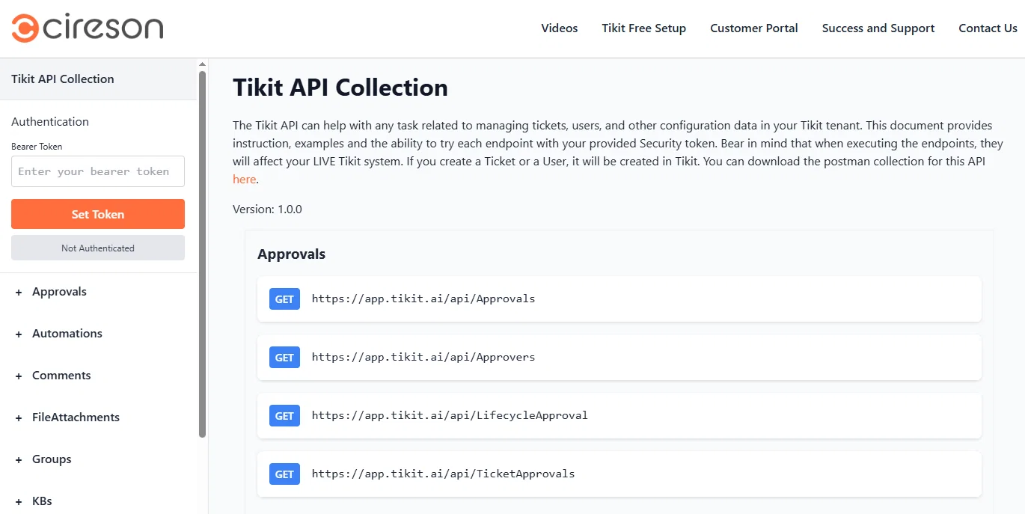Click the Cireson logo
Image resolution: width=1025 pixels, height=514 pixels.
88,28
